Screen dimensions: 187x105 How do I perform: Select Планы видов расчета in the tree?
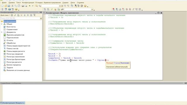pyautogui.click(x=15, y=51)
